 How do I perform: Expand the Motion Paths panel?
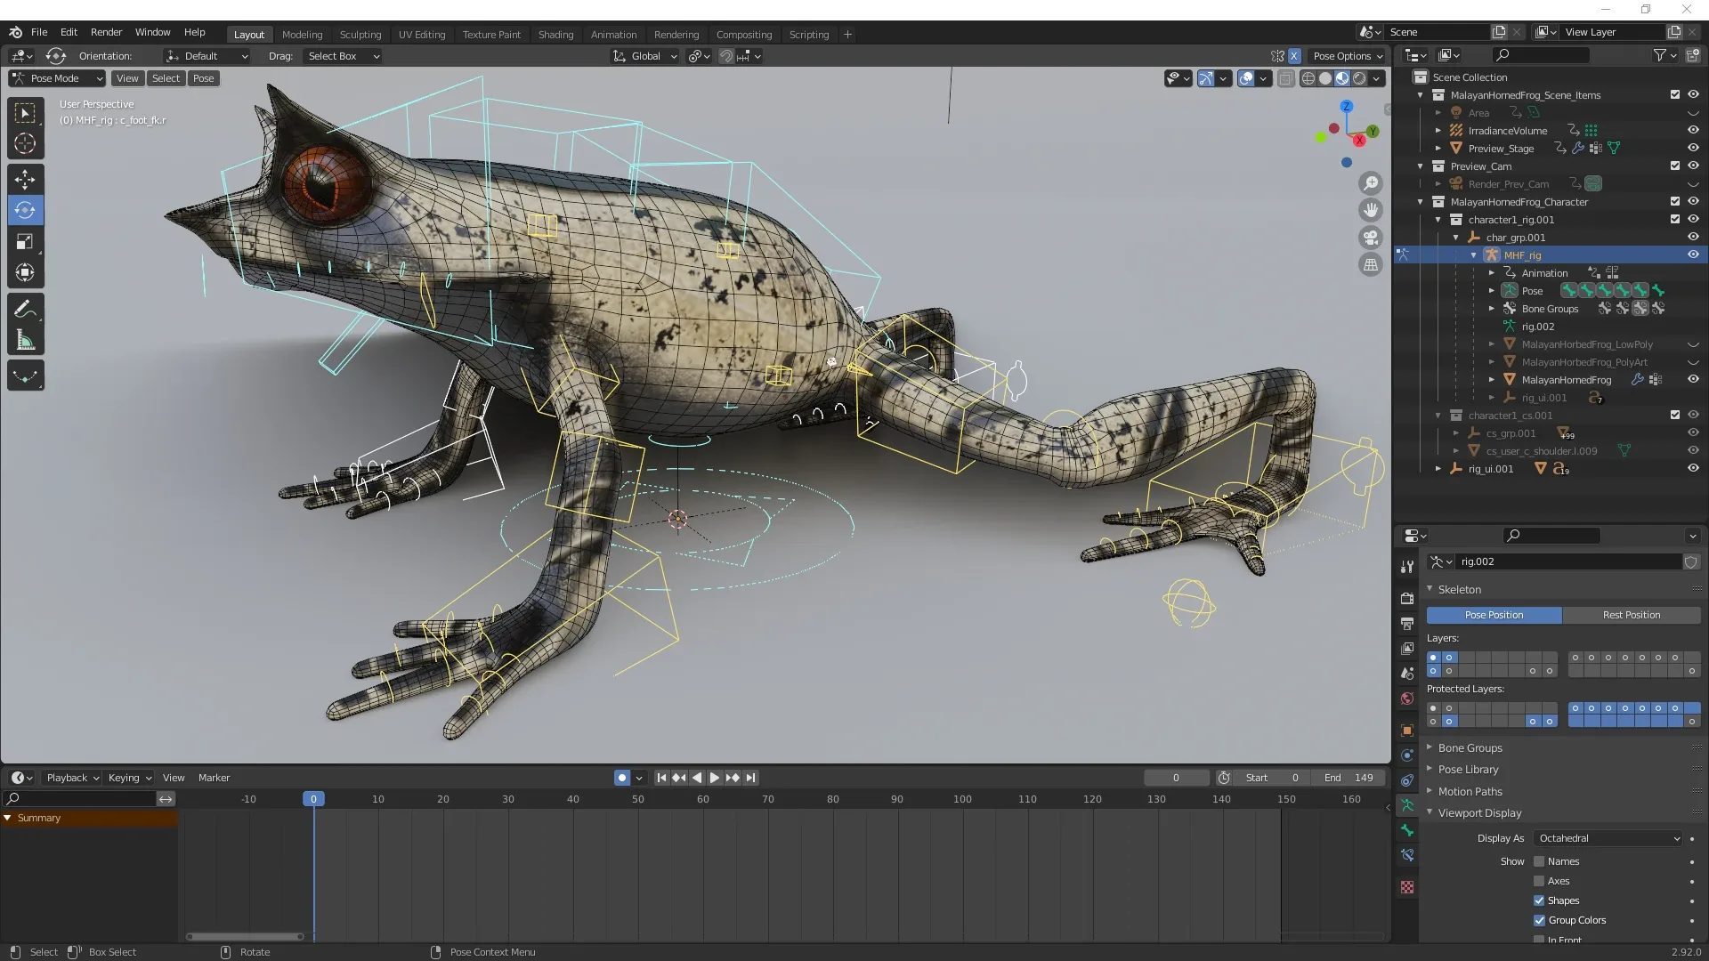[1470, 792]
